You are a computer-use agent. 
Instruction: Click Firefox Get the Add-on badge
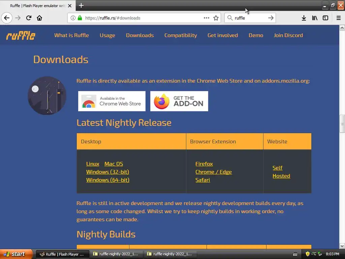pos(179,101)
